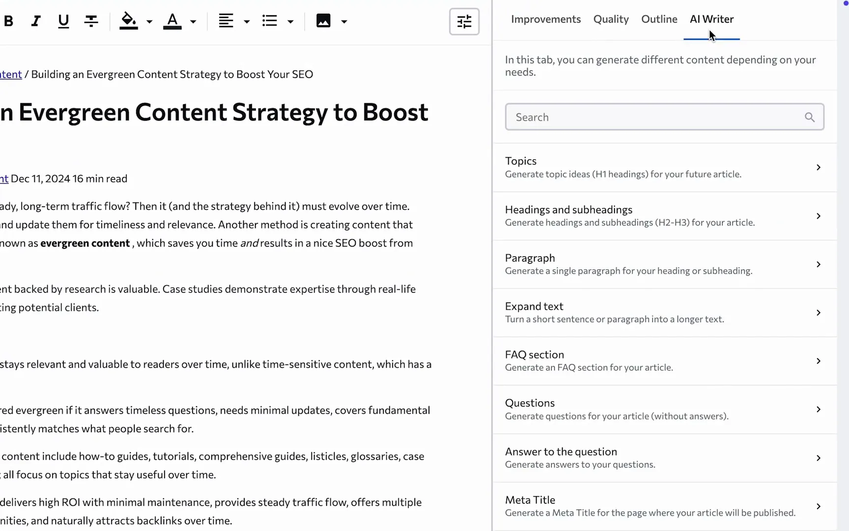Open the breadcrumb content link
The image size is (849, 531).
pos(10,74)
